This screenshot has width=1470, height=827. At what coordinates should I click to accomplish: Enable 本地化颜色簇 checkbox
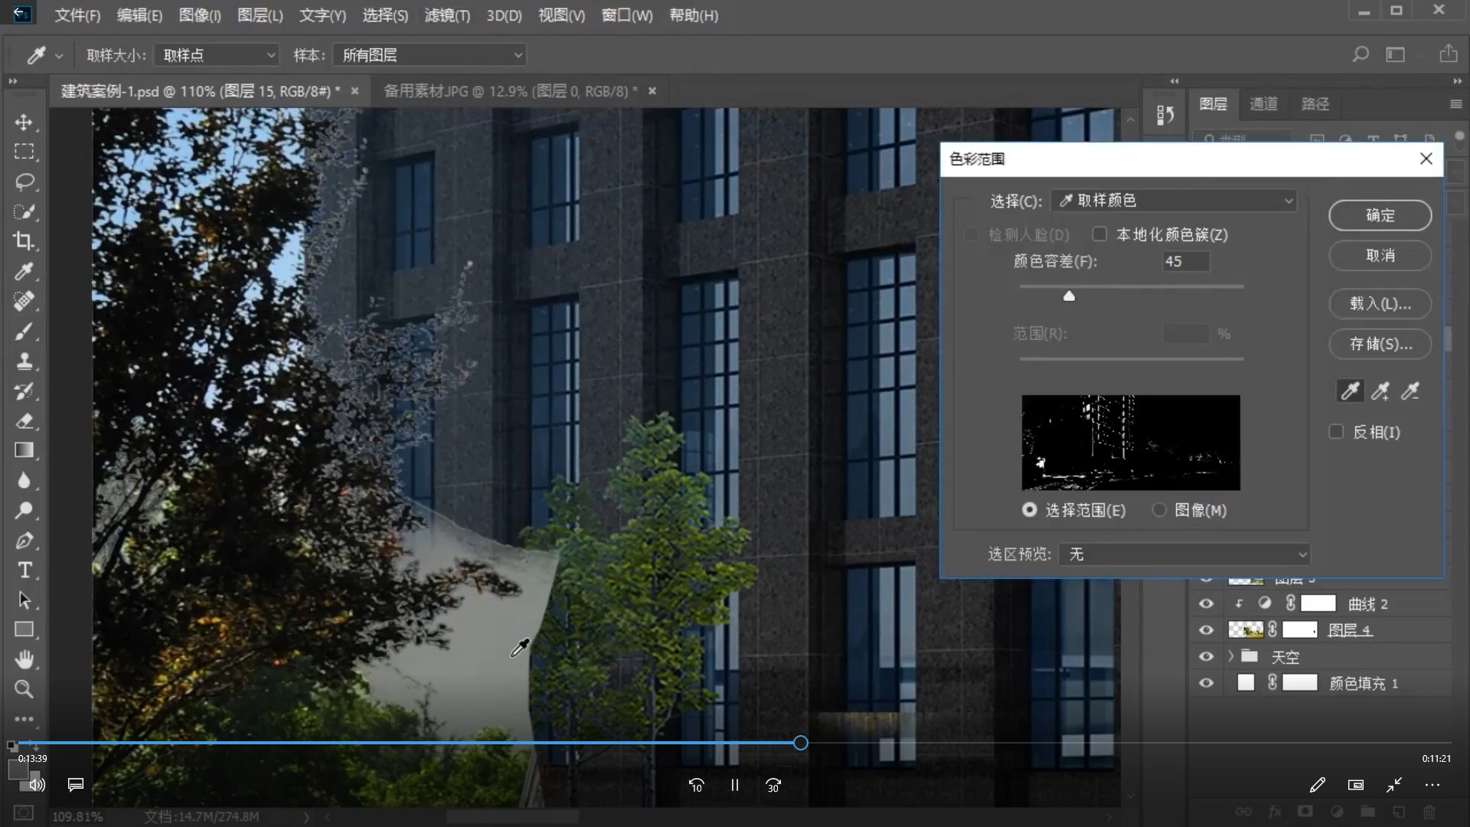point(1099,234)
